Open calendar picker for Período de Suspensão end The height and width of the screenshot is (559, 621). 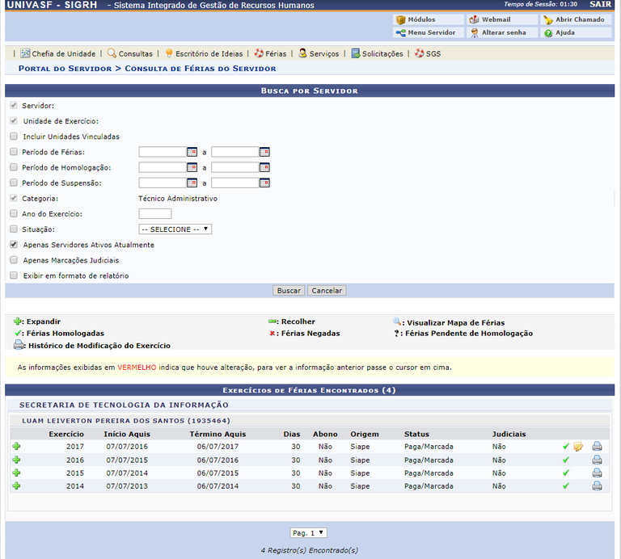pos(264,183)
